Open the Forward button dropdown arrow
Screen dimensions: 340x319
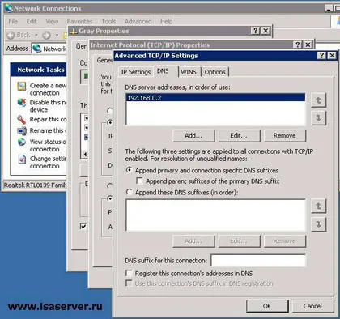coord(57,35)
